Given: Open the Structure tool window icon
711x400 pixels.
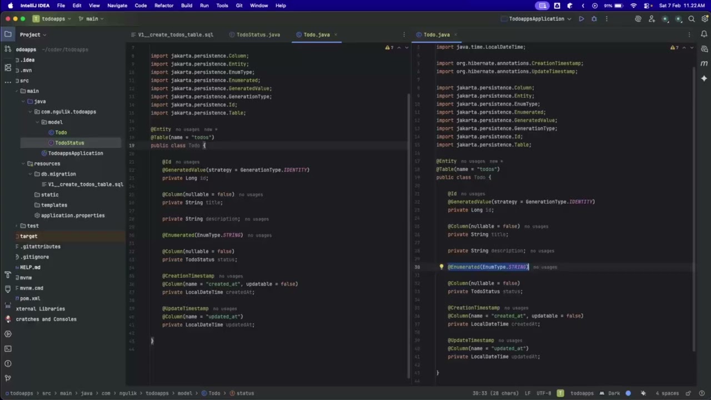Looking at the screenshot, I should pos(8,67).
